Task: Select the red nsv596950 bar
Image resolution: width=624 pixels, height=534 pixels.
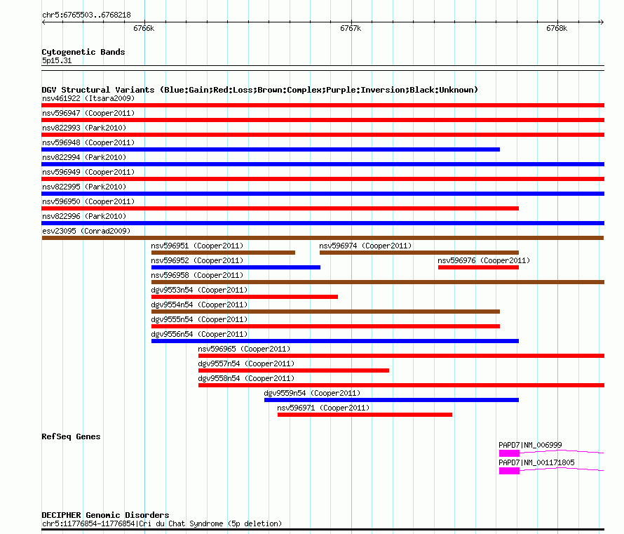Action: pyautogui.click(x=280, y=208)
